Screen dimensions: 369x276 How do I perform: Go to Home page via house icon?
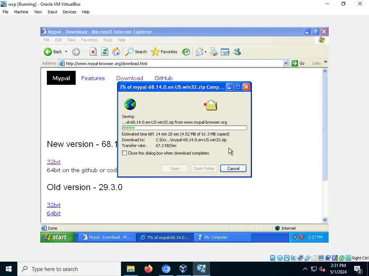point(116,52)
